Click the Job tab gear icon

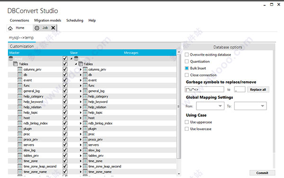[37, 28]
